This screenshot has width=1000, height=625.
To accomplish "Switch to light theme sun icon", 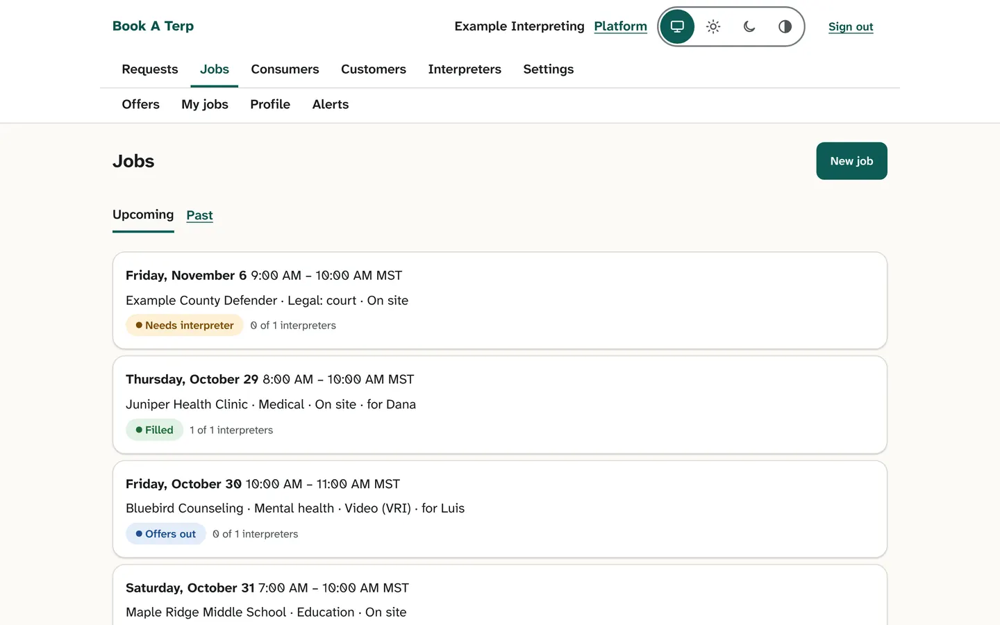I will [713, 26].
